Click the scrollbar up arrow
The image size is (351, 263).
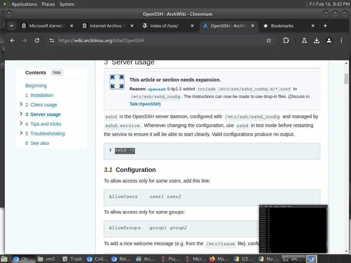346,63
